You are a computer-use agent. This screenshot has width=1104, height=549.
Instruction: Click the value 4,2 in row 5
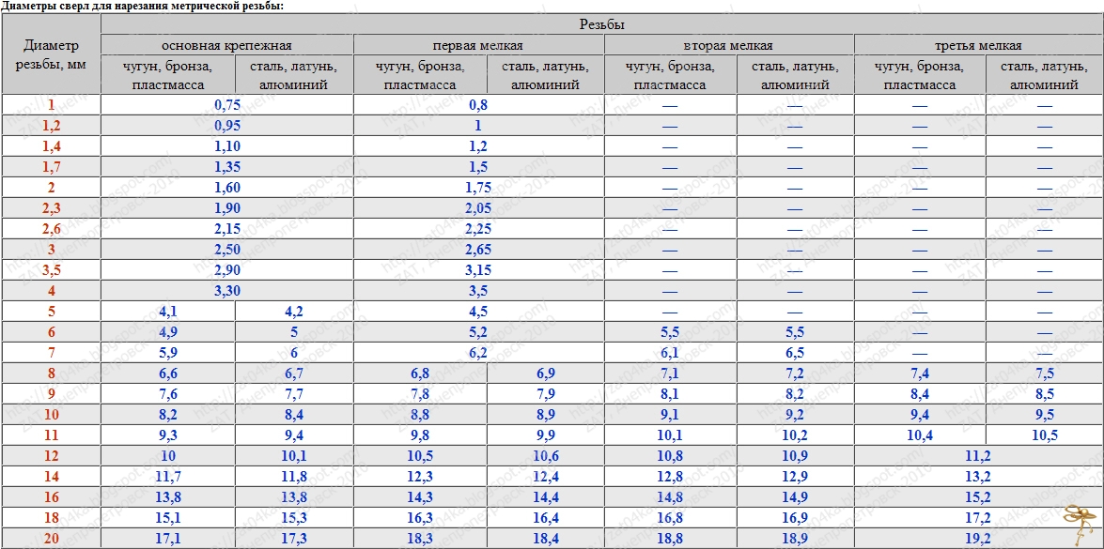(x=293, y=312)
